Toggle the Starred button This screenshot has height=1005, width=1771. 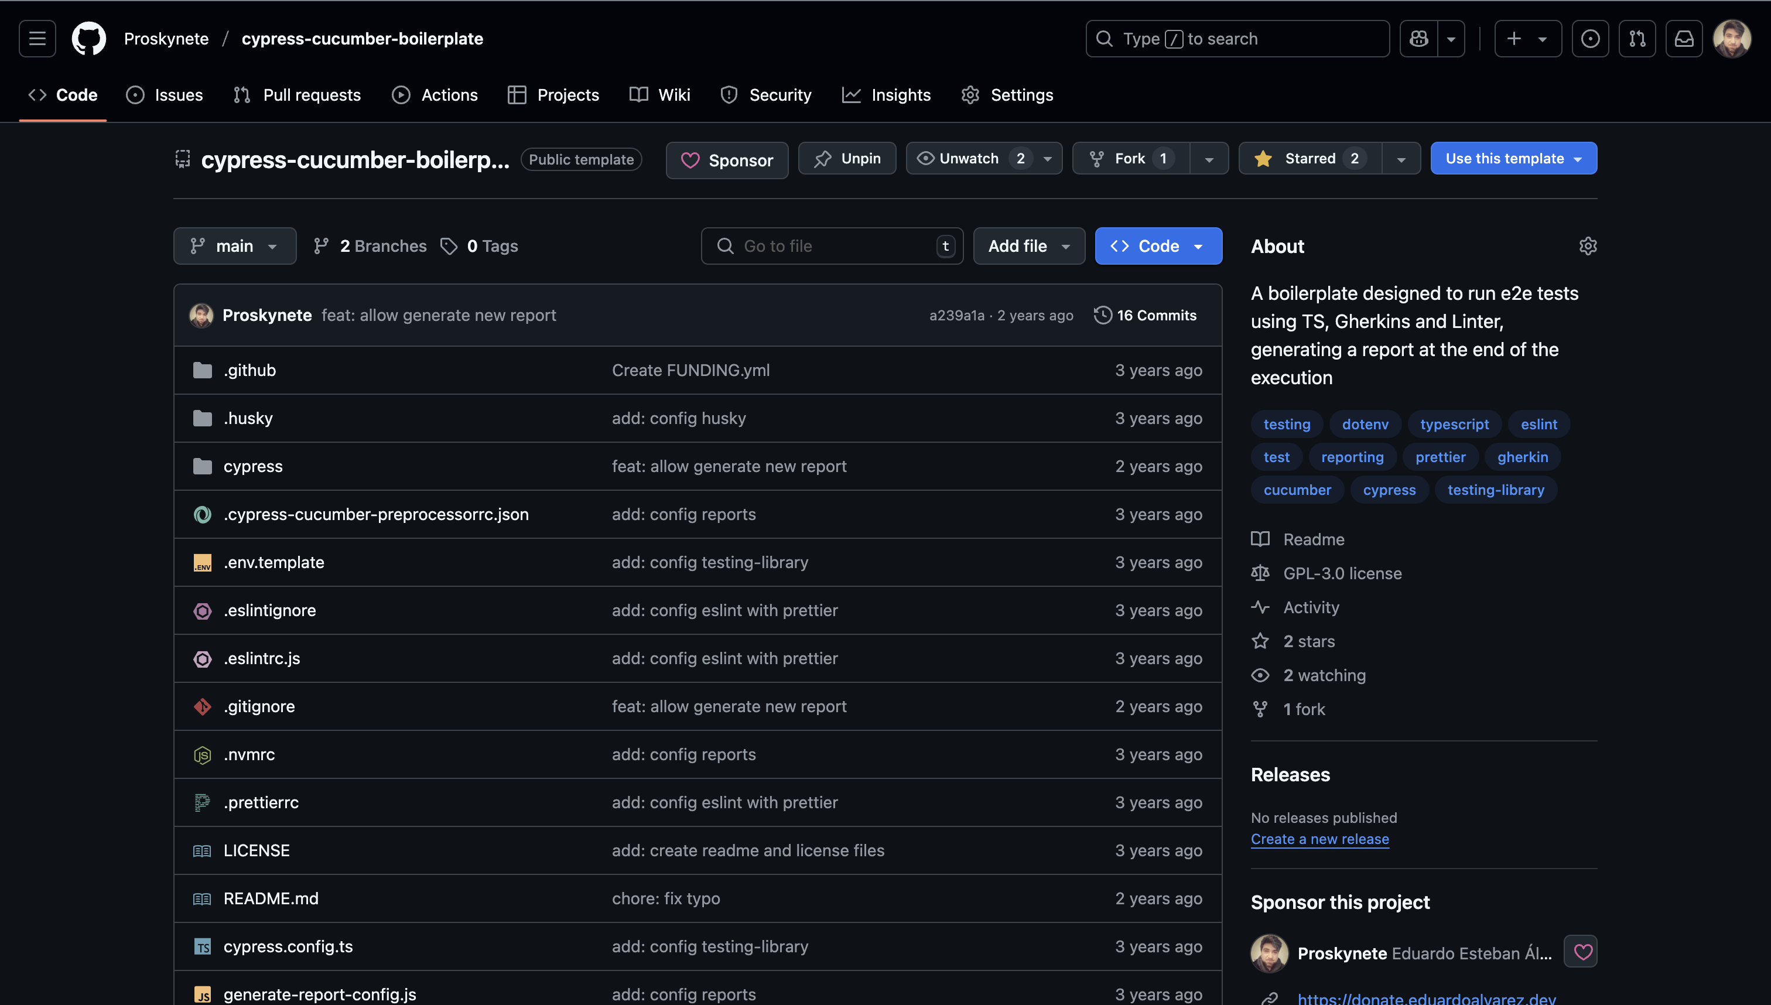coord(1310,158)
